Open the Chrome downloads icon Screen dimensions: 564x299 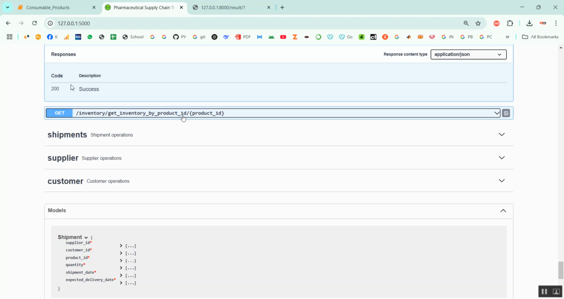529,23
